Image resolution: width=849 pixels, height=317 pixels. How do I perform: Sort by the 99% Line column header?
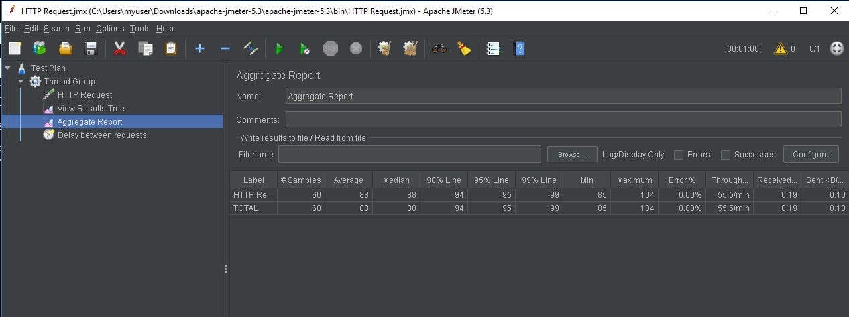coord(539,180)
